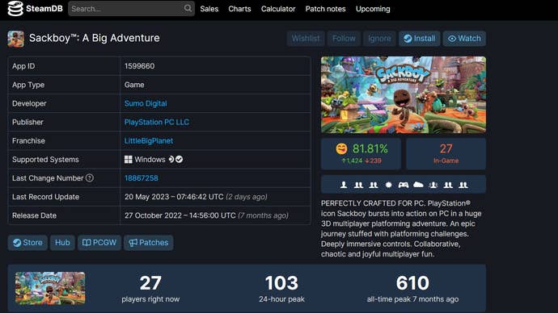Image resolution: width=558 pixels, height=313 pixels.
Task: Click the Windows logo in Supported Systems
Action: [x=129, y=160]
